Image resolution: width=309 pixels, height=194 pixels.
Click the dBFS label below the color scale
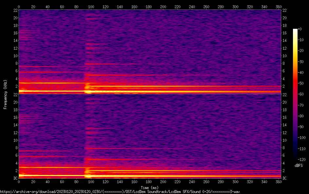(x=299, y=166)
